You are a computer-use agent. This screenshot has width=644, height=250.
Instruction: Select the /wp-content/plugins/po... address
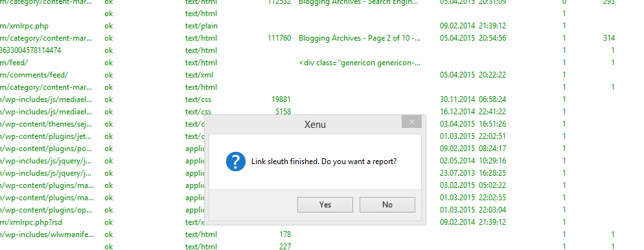46,149
